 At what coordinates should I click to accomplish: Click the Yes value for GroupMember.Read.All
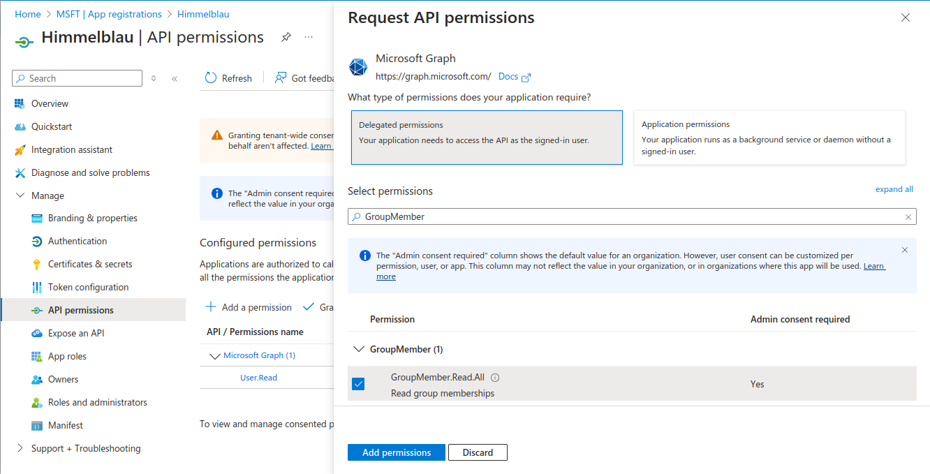pyautogui.click(x=758, y=384)
